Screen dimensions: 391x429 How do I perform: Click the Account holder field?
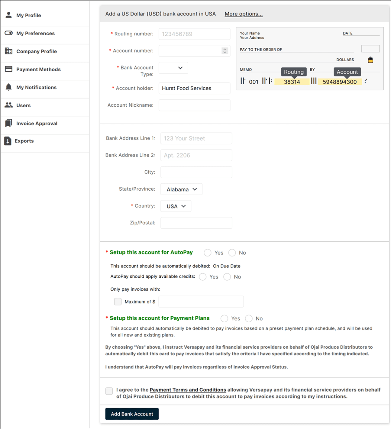pyautogui.click(x=195, y=88)
